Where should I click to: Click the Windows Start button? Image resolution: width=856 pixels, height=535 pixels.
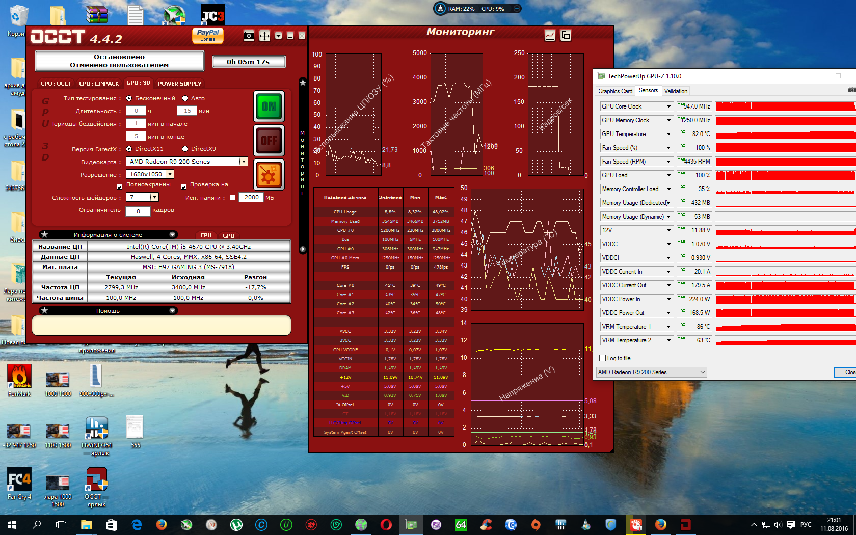[12, 524]
